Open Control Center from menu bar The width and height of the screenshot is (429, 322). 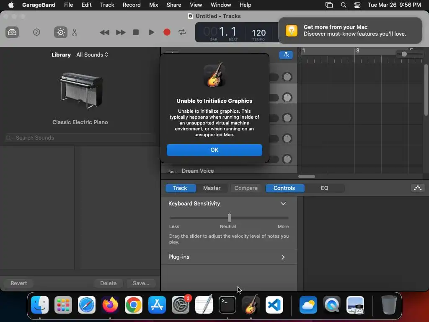[357, 5]
